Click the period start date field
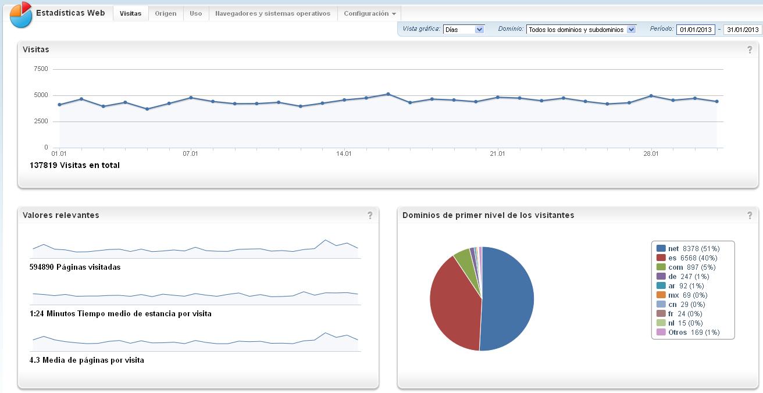Image resolution: width=763 pixels, height=393 pixels. 696,30
